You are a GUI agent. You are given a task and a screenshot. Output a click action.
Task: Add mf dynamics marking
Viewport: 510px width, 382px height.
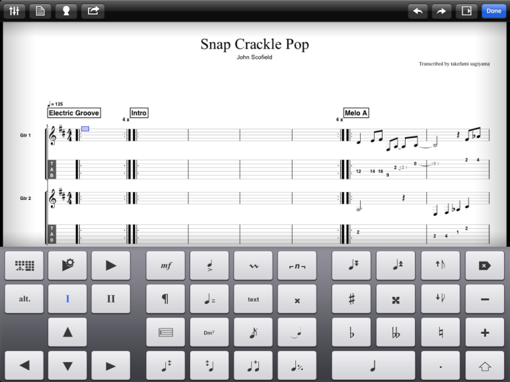click(166, 265)
